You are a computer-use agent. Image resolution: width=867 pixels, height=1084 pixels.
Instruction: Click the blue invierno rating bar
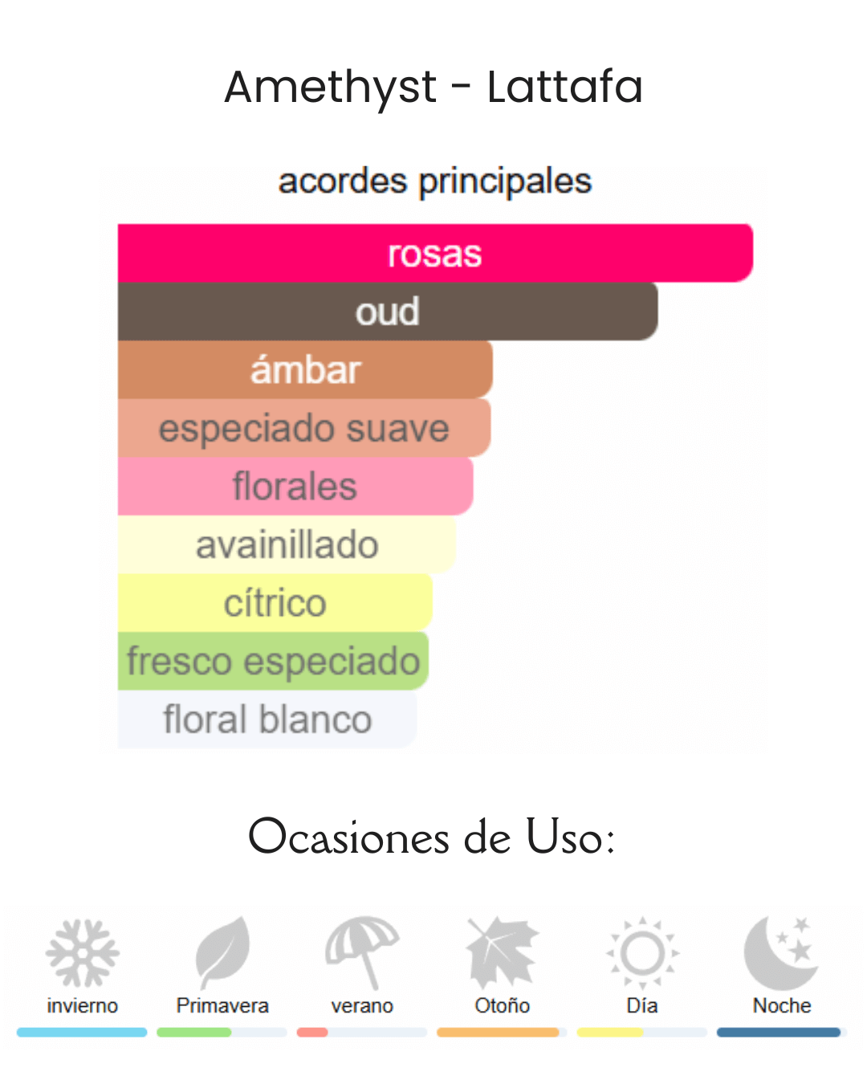pyautogui.click(x=82, y=1033)
